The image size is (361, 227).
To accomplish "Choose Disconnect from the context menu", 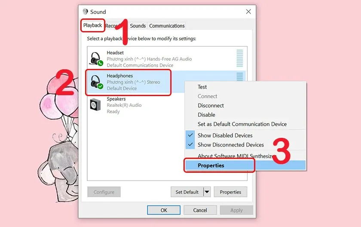I will coord(246,106).
